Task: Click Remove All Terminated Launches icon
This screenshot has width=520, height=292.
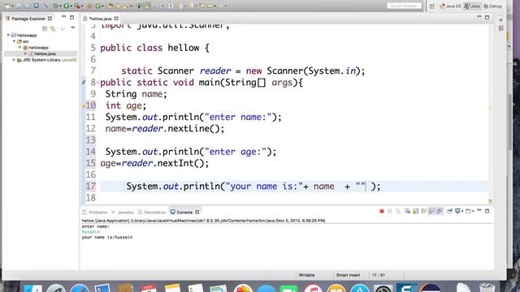Action: [398, 211]
